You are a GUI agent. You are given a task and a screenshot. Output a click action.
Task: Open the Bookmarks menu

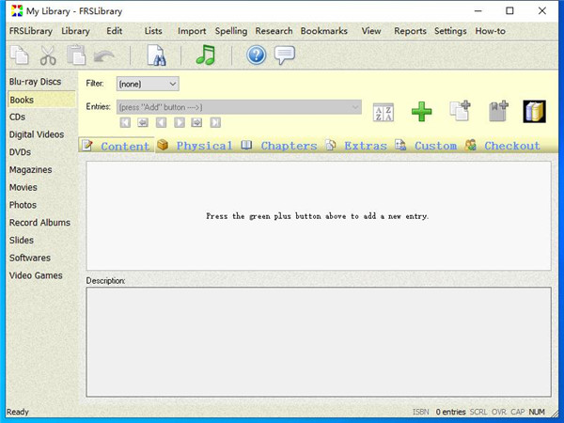tap(323, 31)
